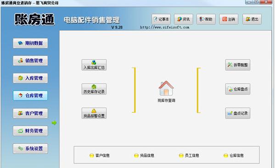
Task: Click the 退出 exit button
Action: [252, 19]
